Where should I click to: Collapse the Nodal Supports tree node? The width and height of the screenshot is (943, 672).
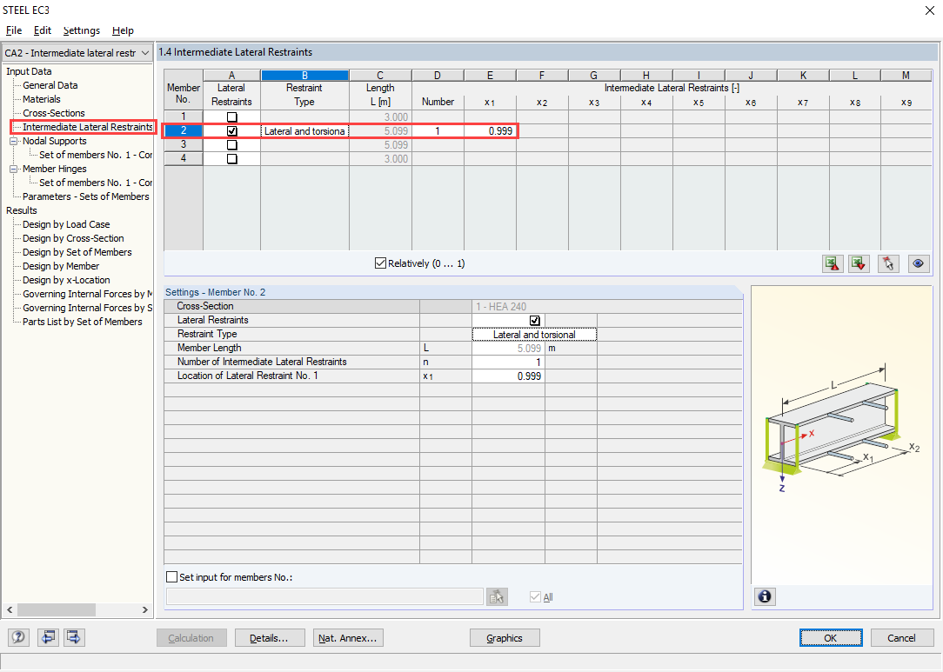pos(13,141)
